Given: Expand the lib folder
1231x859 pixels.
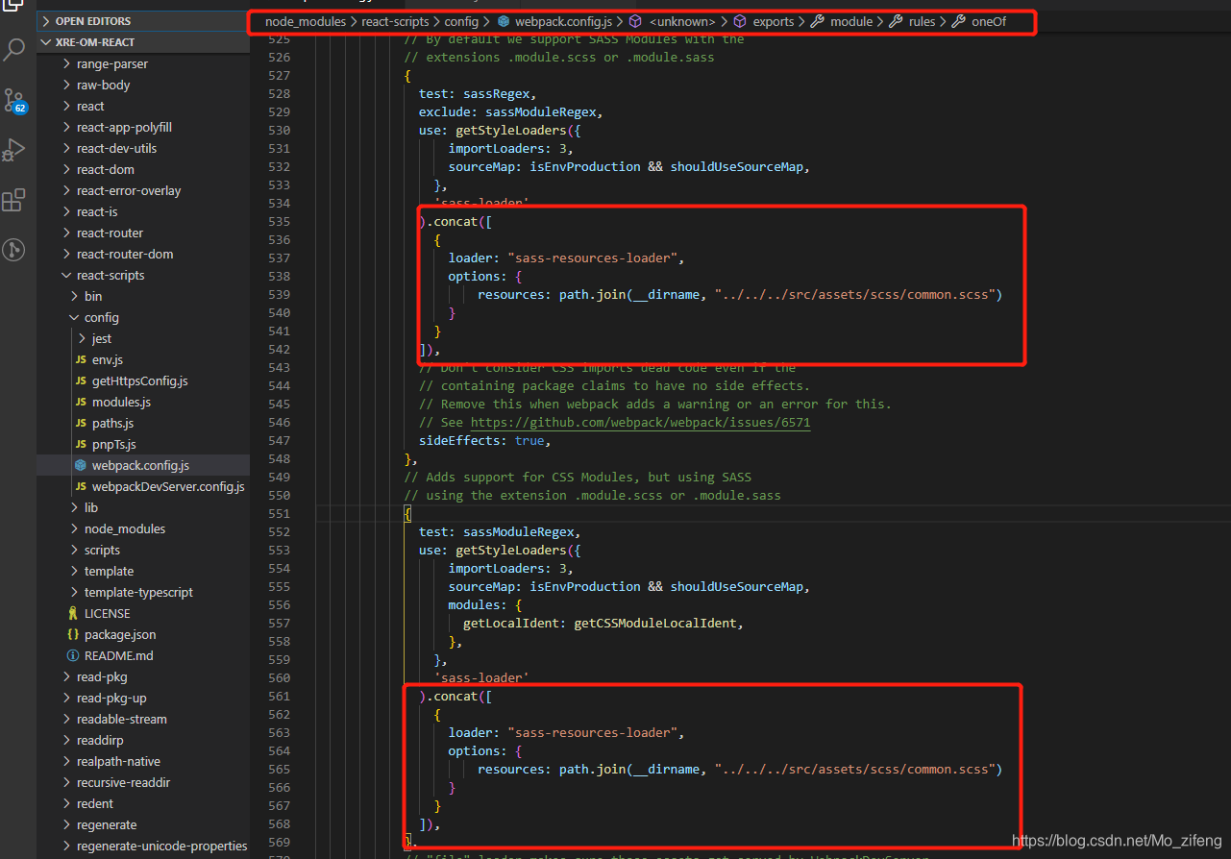Looking at the screenshot, I should pos(74,507).
